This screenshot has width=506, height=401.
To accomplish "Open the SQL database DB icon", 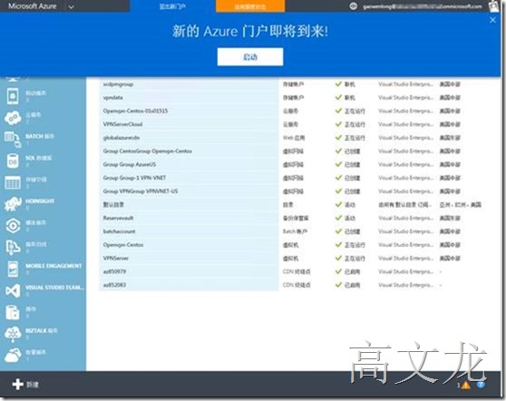I will coord(13,161).
